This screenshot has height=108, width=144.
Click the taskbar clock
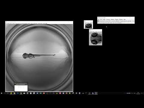[x=138, y=93]
